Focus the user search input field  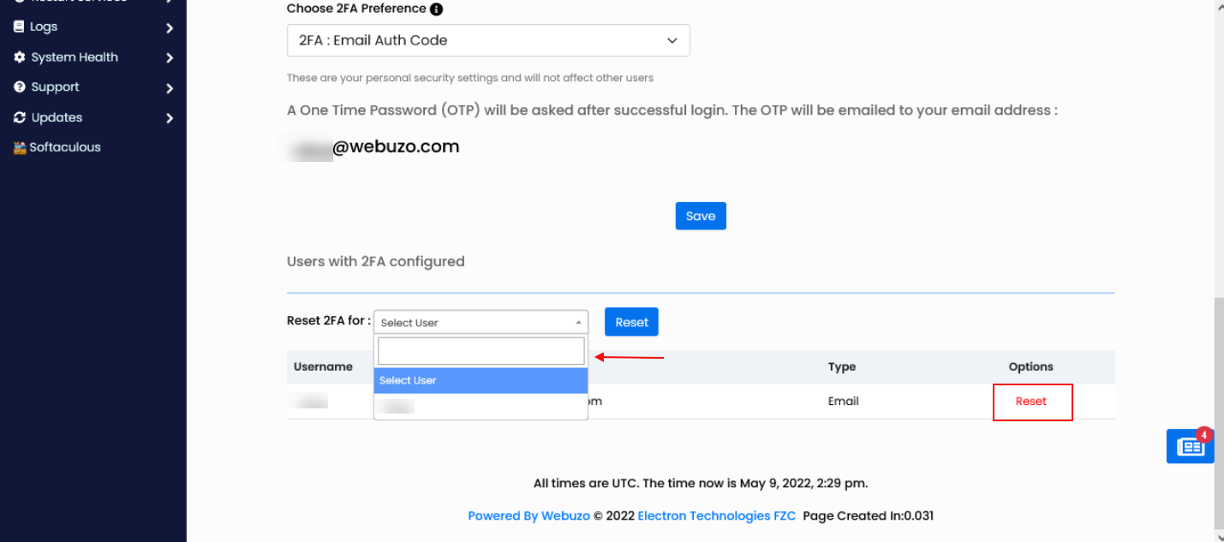(x=481, y=351)
